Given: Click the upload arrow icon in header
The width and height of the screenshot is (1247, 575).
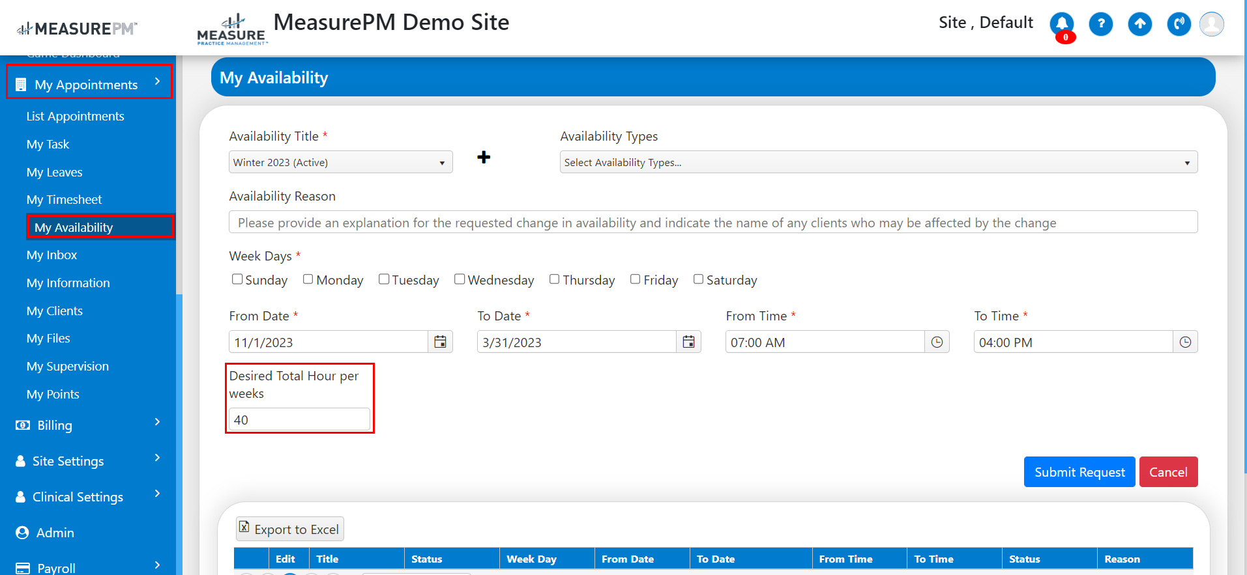Looking at the screenshot, I should click(1140, 25).
